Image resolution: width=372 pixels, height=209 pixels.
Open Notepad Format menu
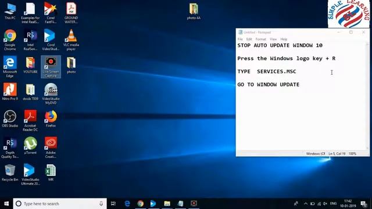[x=261, y=39]
